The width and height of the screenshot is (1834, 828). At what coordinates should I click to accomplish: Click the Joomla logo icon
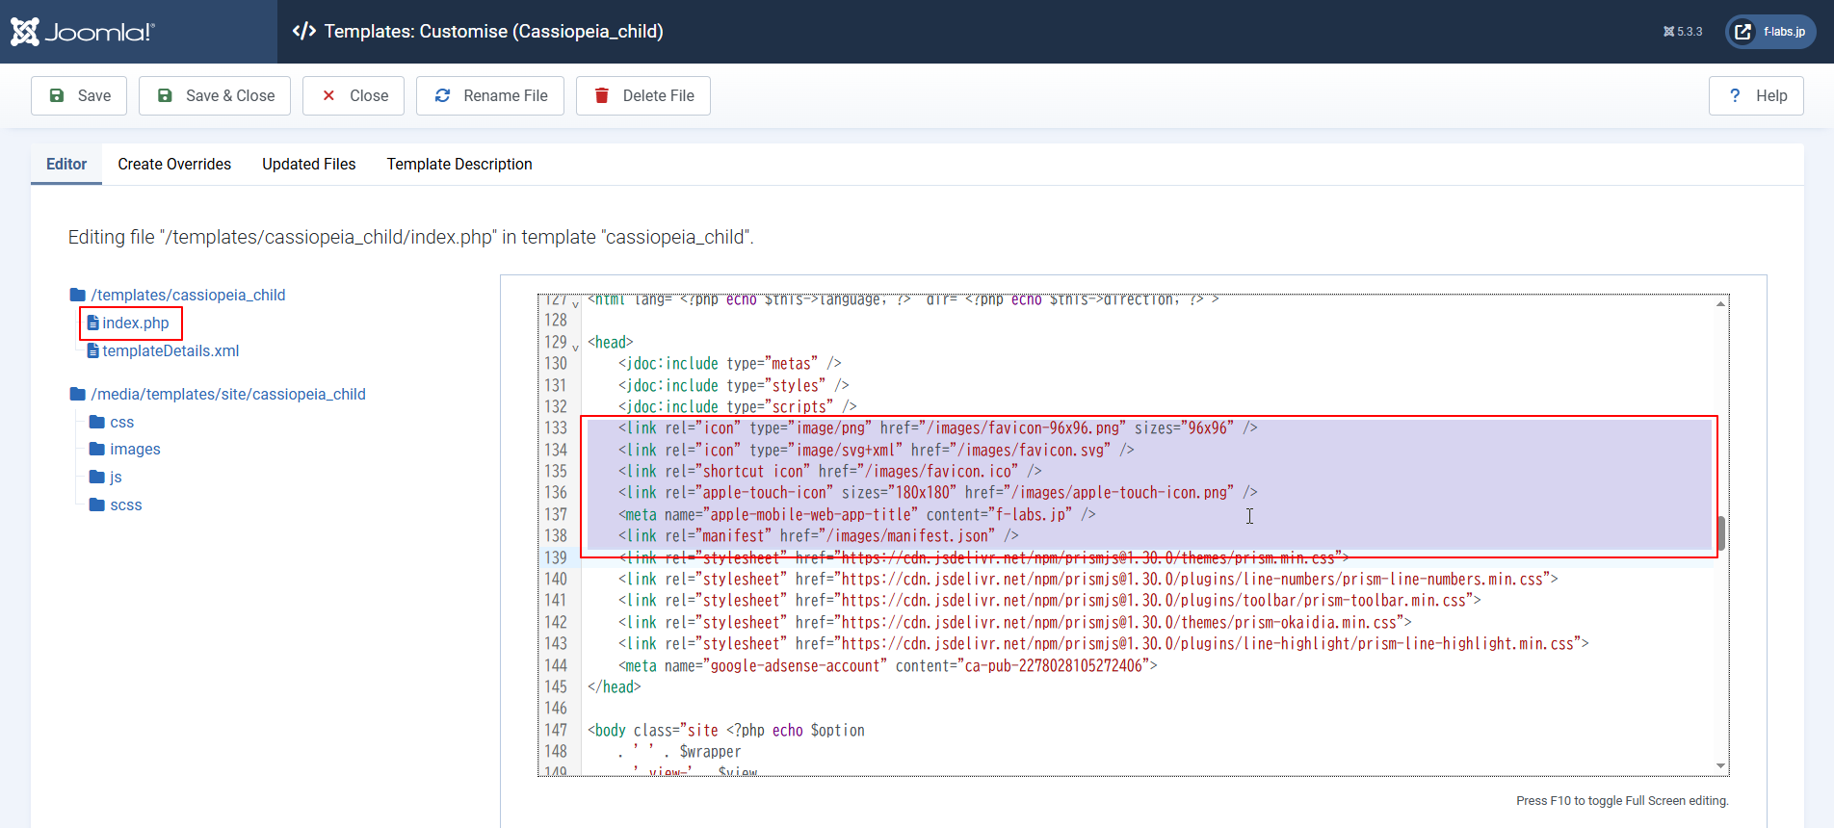pyautogui.click(x=25, y=32)
